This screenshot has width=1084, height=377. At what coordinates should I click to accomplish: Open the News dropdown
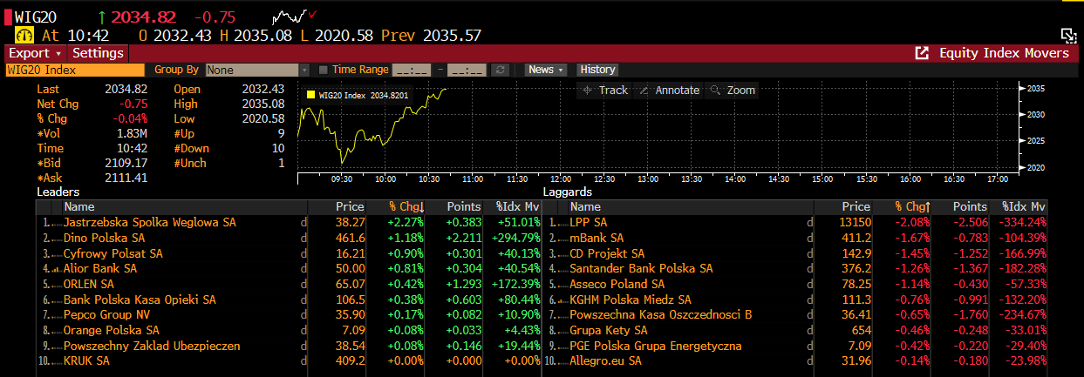click(x=546, y=70)
